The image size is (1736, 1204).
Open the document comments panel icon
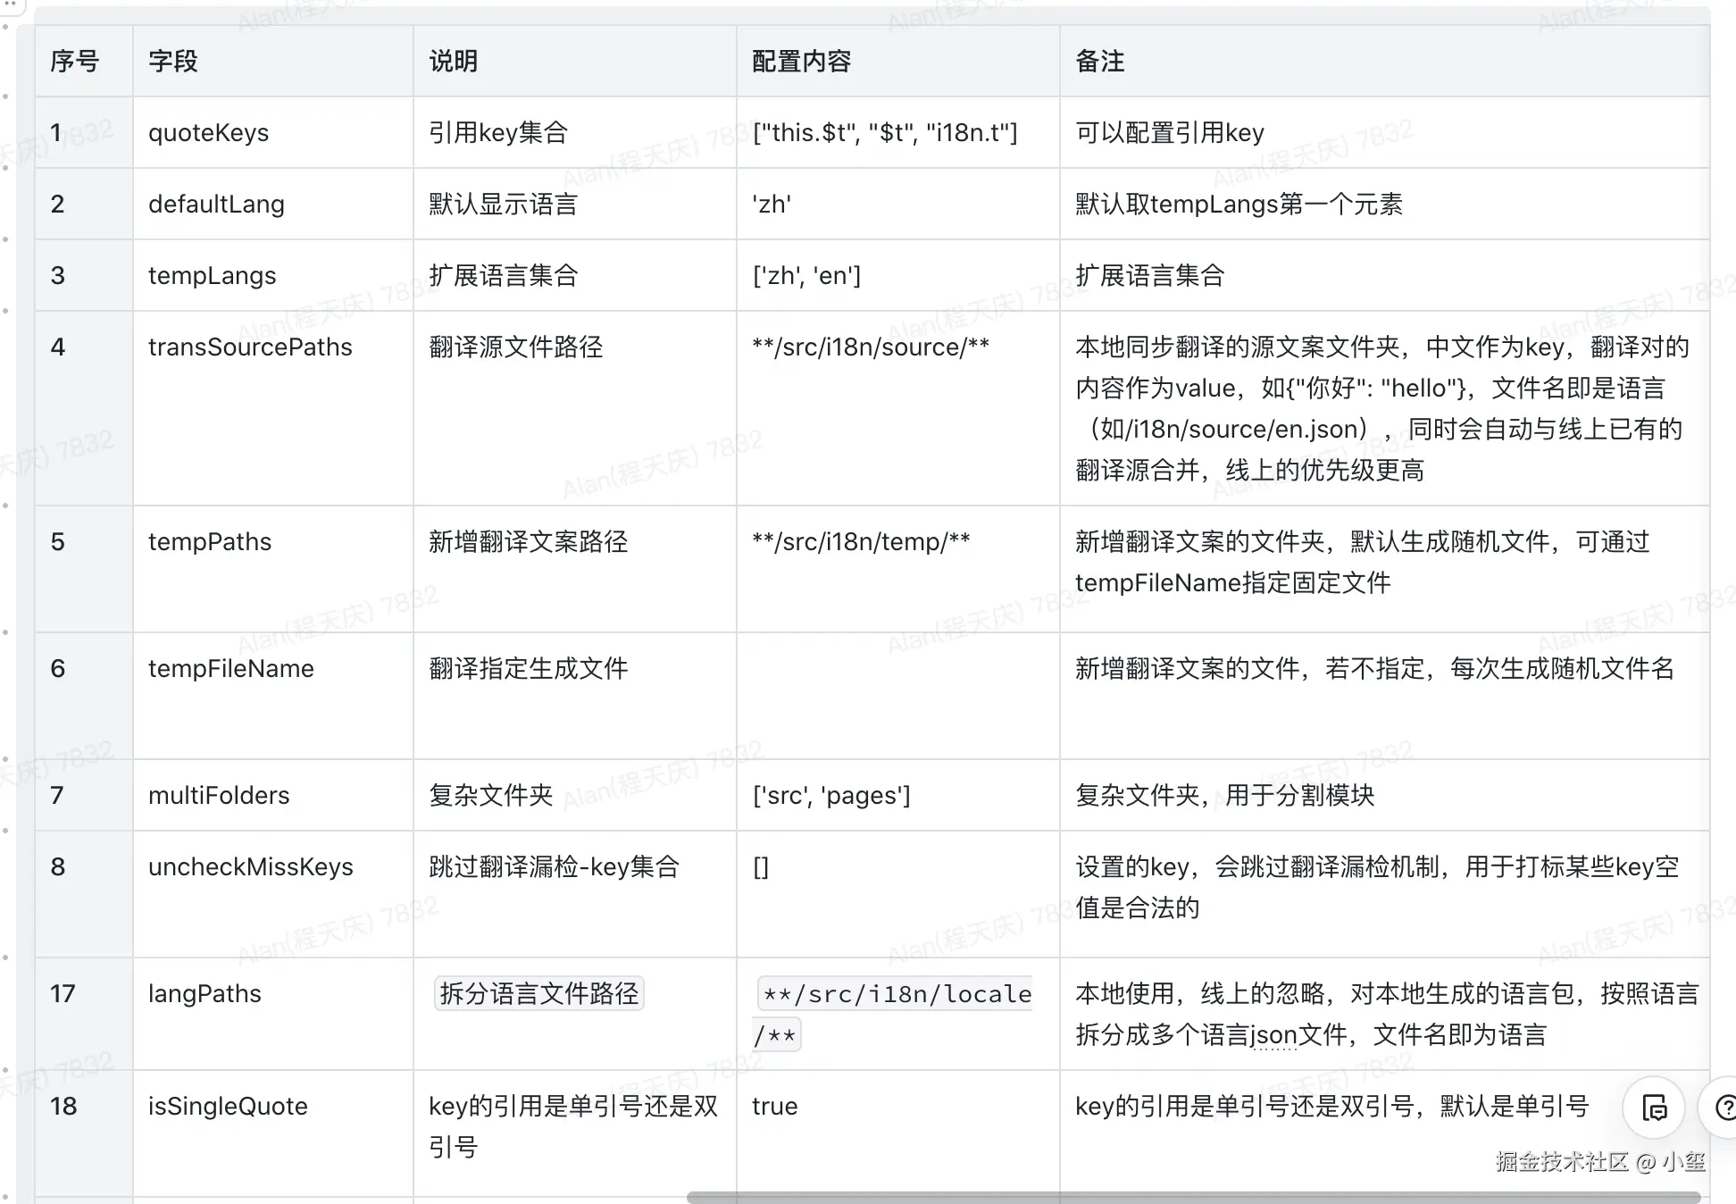[1654, 1108]
